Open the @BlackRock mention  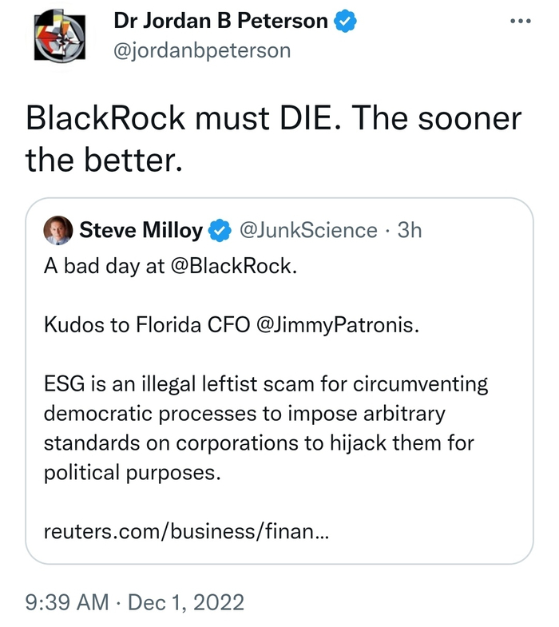point(230,267)
